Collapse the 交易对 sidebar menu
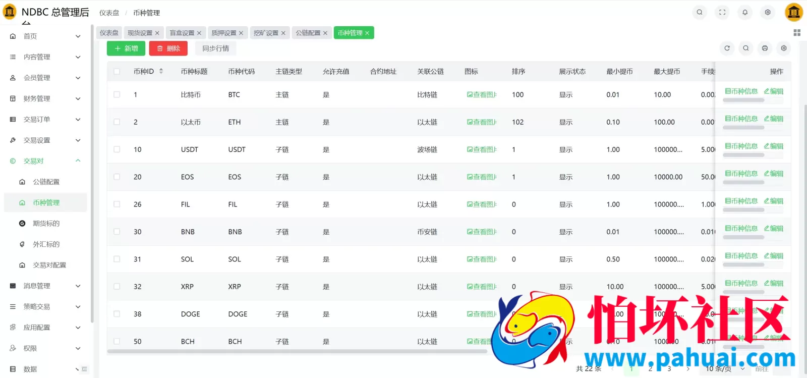Viewport: 807px width, 378px height. click(45, 161)
